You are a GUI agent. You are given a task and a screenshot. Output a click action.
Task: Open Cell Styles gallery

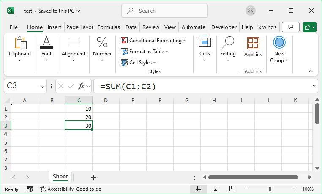click(138, 62)
